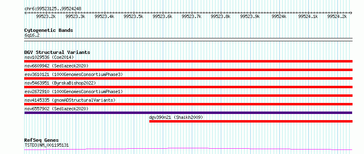This screenshot has width=364, height=154.
Task: Click the magenta TSTD3 gene line
Action: coord(188,149)
